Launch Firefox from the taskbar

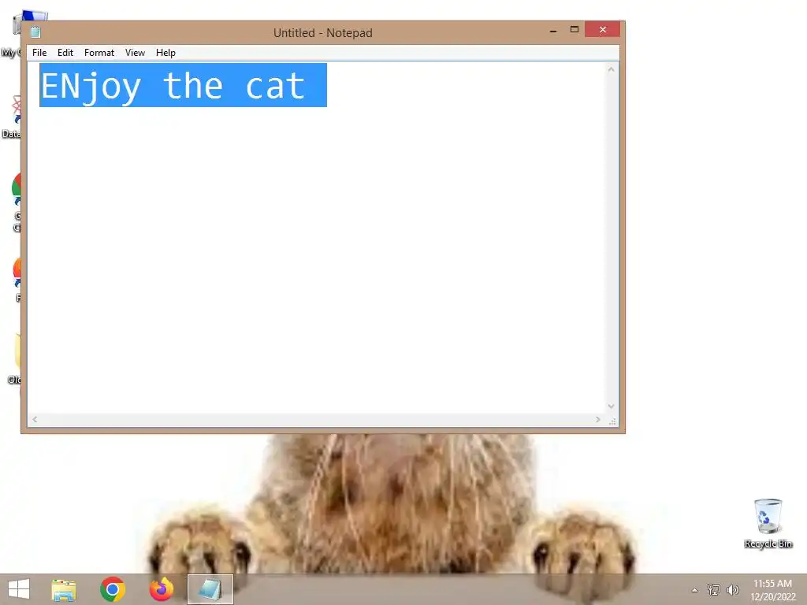(x=161, y=589)
